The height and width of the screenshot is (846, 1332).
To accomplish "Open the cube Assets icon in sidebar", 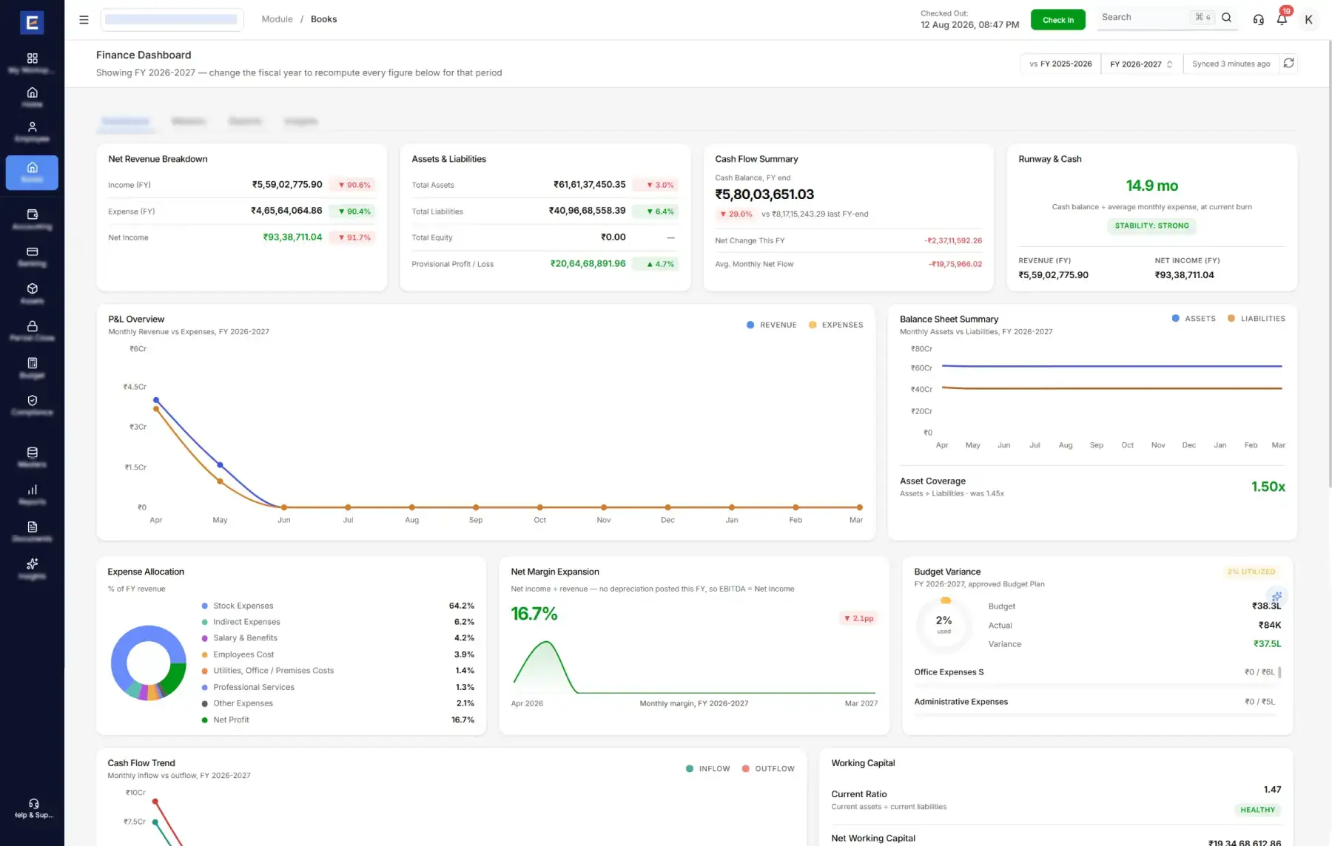I will [32, 288].
